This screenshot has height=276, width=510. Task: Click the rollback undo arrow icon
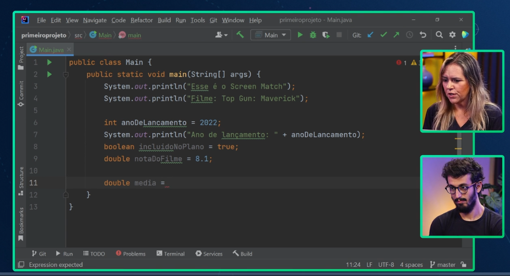tap(423, 35)
